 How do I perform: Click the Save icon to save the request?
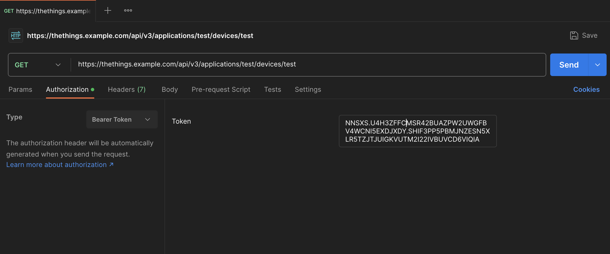575,35
